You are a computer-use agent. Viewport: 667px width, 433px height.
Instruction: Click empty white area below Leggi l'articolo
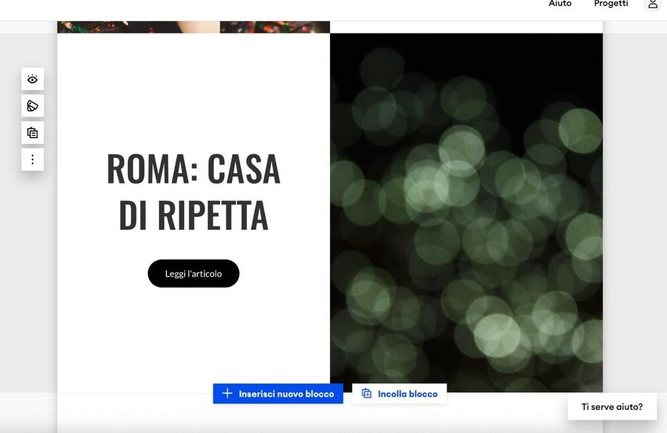point(193,336)
